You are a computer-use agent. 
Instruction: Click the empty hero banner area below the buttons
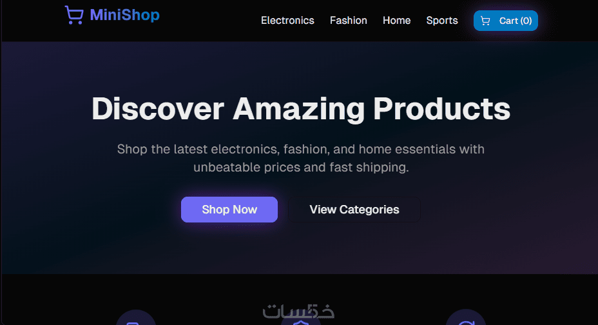coord(301,248)
